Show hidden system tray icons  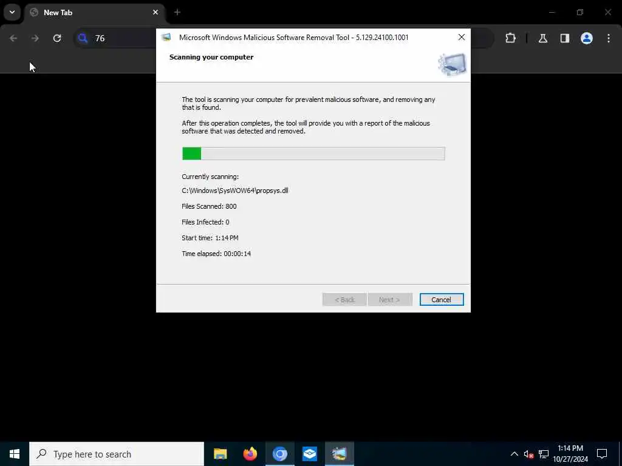514,454
